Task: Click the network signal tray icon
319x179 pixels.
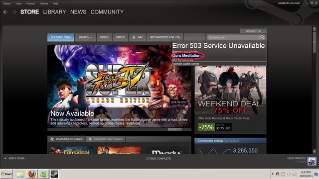Action: pos(295,174)
